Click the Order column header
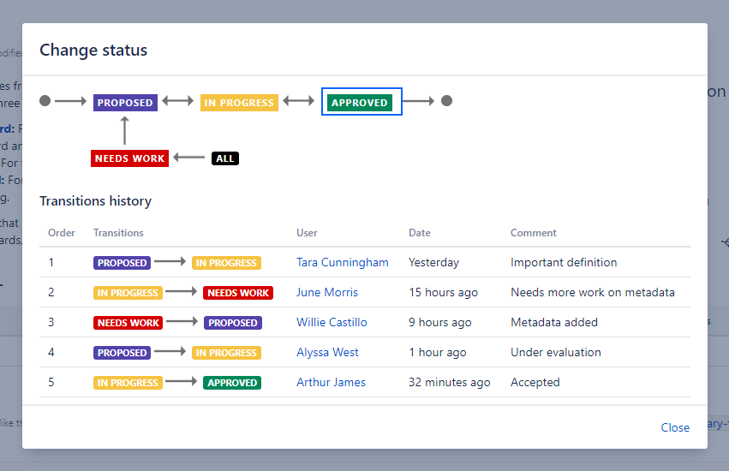The image size is (729, 471). point(62,233)
